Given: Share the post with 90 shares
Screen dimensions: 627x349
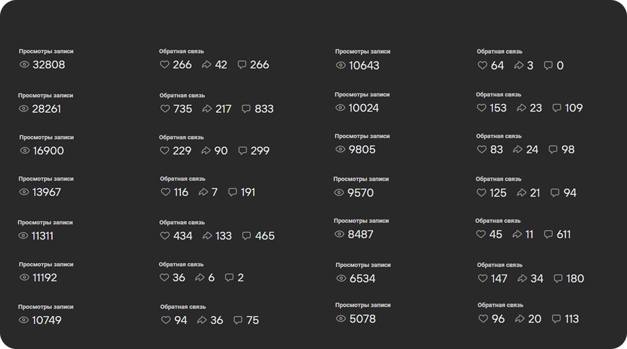Looking at the screenshot, I should (x=206, y=150).
